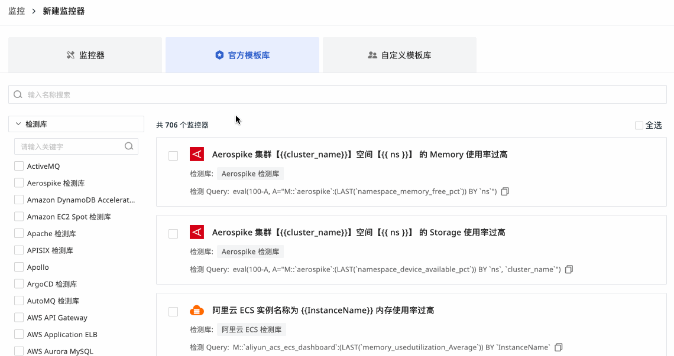Click the magnifier icon in keyword filter box
The image size is (674, 356).
129,146
